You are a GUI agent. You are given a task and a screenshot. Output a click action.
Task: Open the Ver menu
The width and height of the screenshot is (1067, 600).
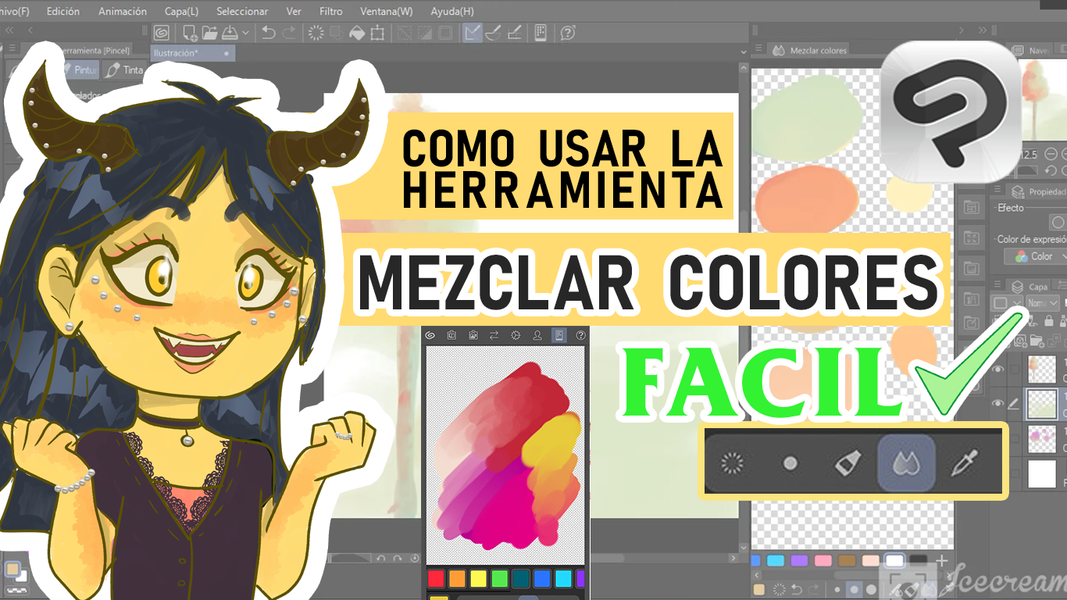(294, 11)
